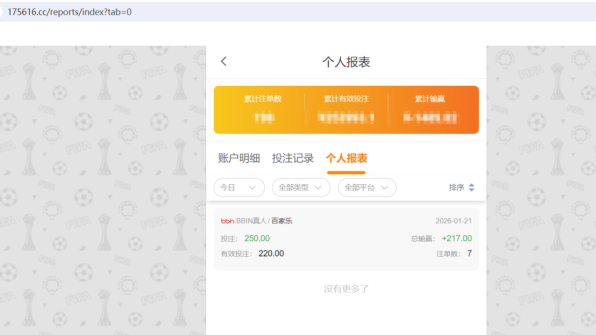Click the orange gradient summary card
Image resolution: width=596 pixels, height=335 pixels.
[x=346, y=109]
